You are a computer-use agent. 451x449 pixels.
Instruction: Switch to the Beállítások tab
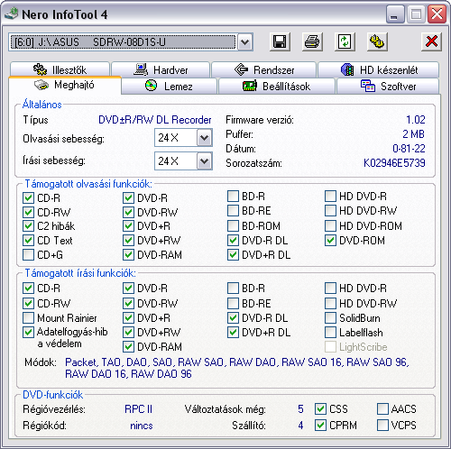pos(277,87)
